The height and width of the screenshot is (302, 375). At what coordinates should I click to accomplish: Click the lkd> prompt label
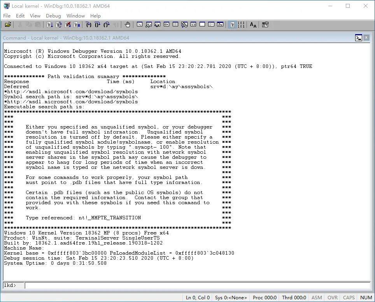point(10,285)
